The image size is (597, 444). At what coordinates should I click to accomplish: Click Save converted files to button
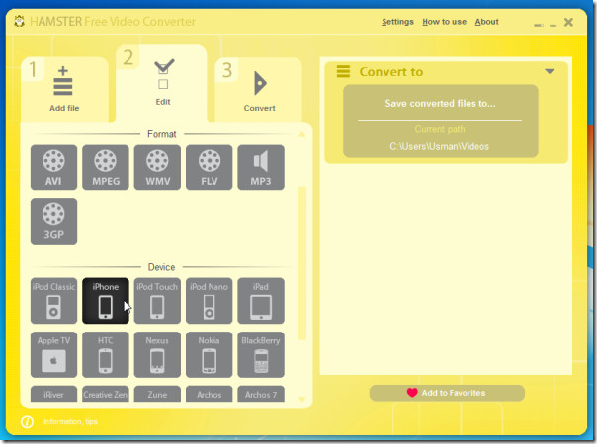pyautogui.click(x=441, y=103)
